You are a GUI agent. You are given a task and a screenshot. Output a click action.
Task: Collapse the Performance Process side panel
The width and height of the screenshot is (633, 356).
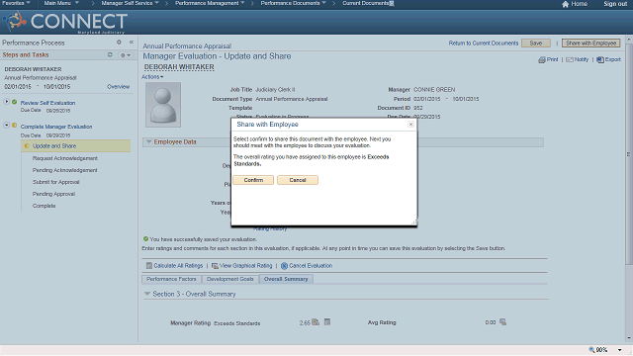click(132, 42)
